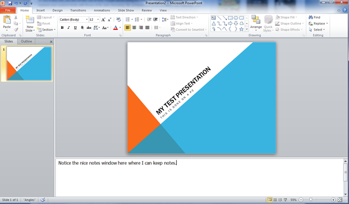Switch to Outline pane tab

pos(26,41)
